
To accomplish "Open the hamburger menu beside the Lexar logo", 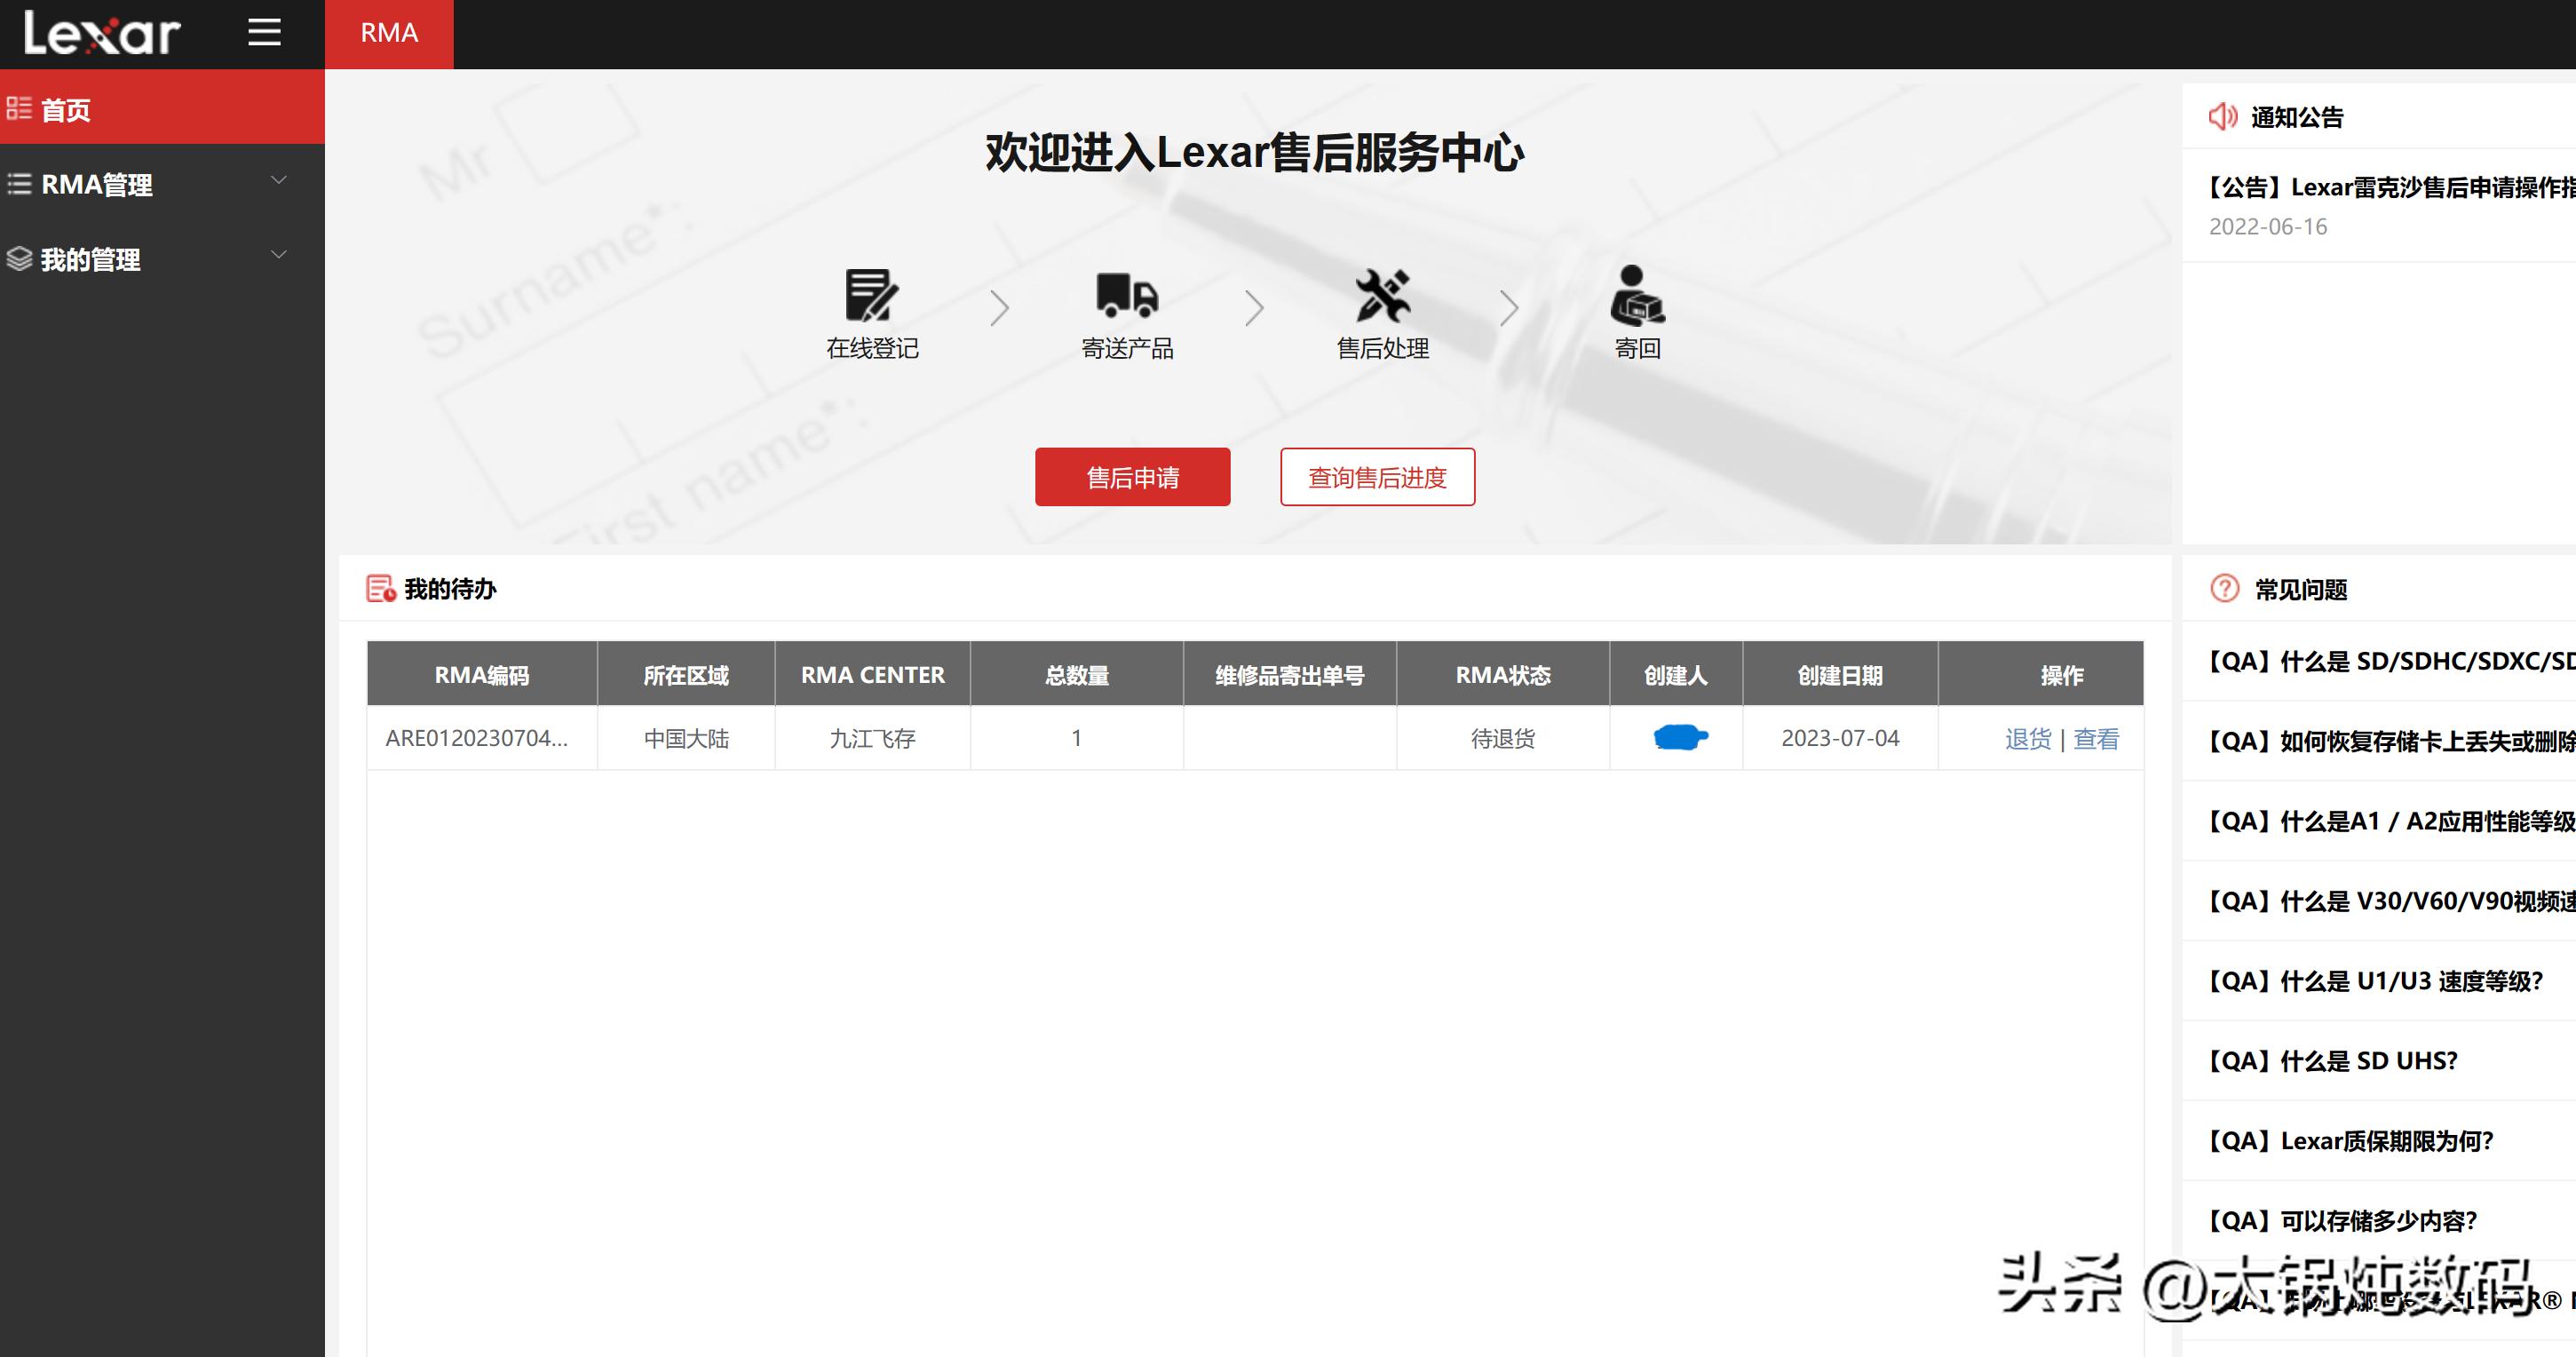I will 264,33.
